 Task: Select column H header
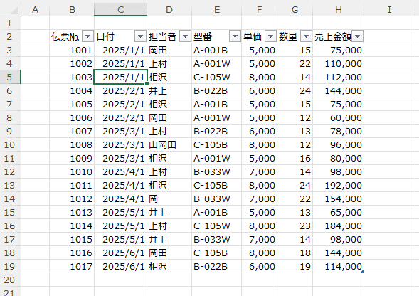(x=339, y=10)
